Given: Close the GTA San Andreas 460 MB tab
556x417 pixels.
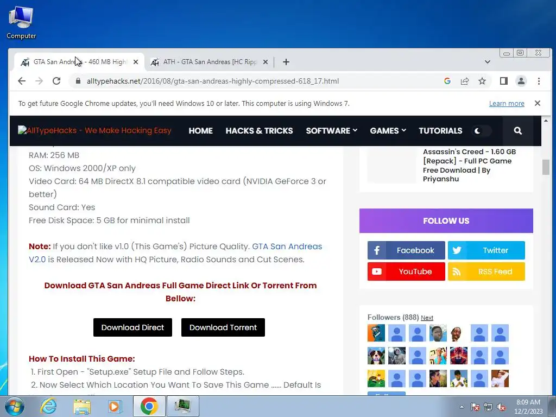Looking at the screenshot, I should 135,62.
